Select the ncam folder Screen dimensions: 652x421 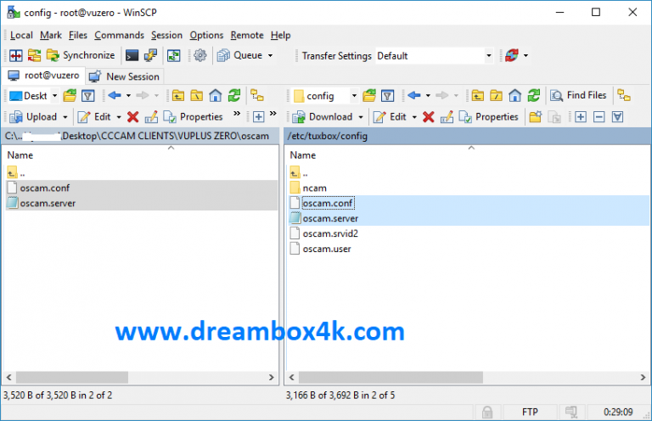pyautogui.click(x=314, y=188)
